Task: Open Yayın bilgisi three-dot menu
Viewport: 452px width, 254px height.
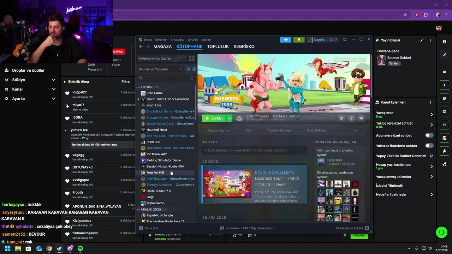Action: point(430,40)
